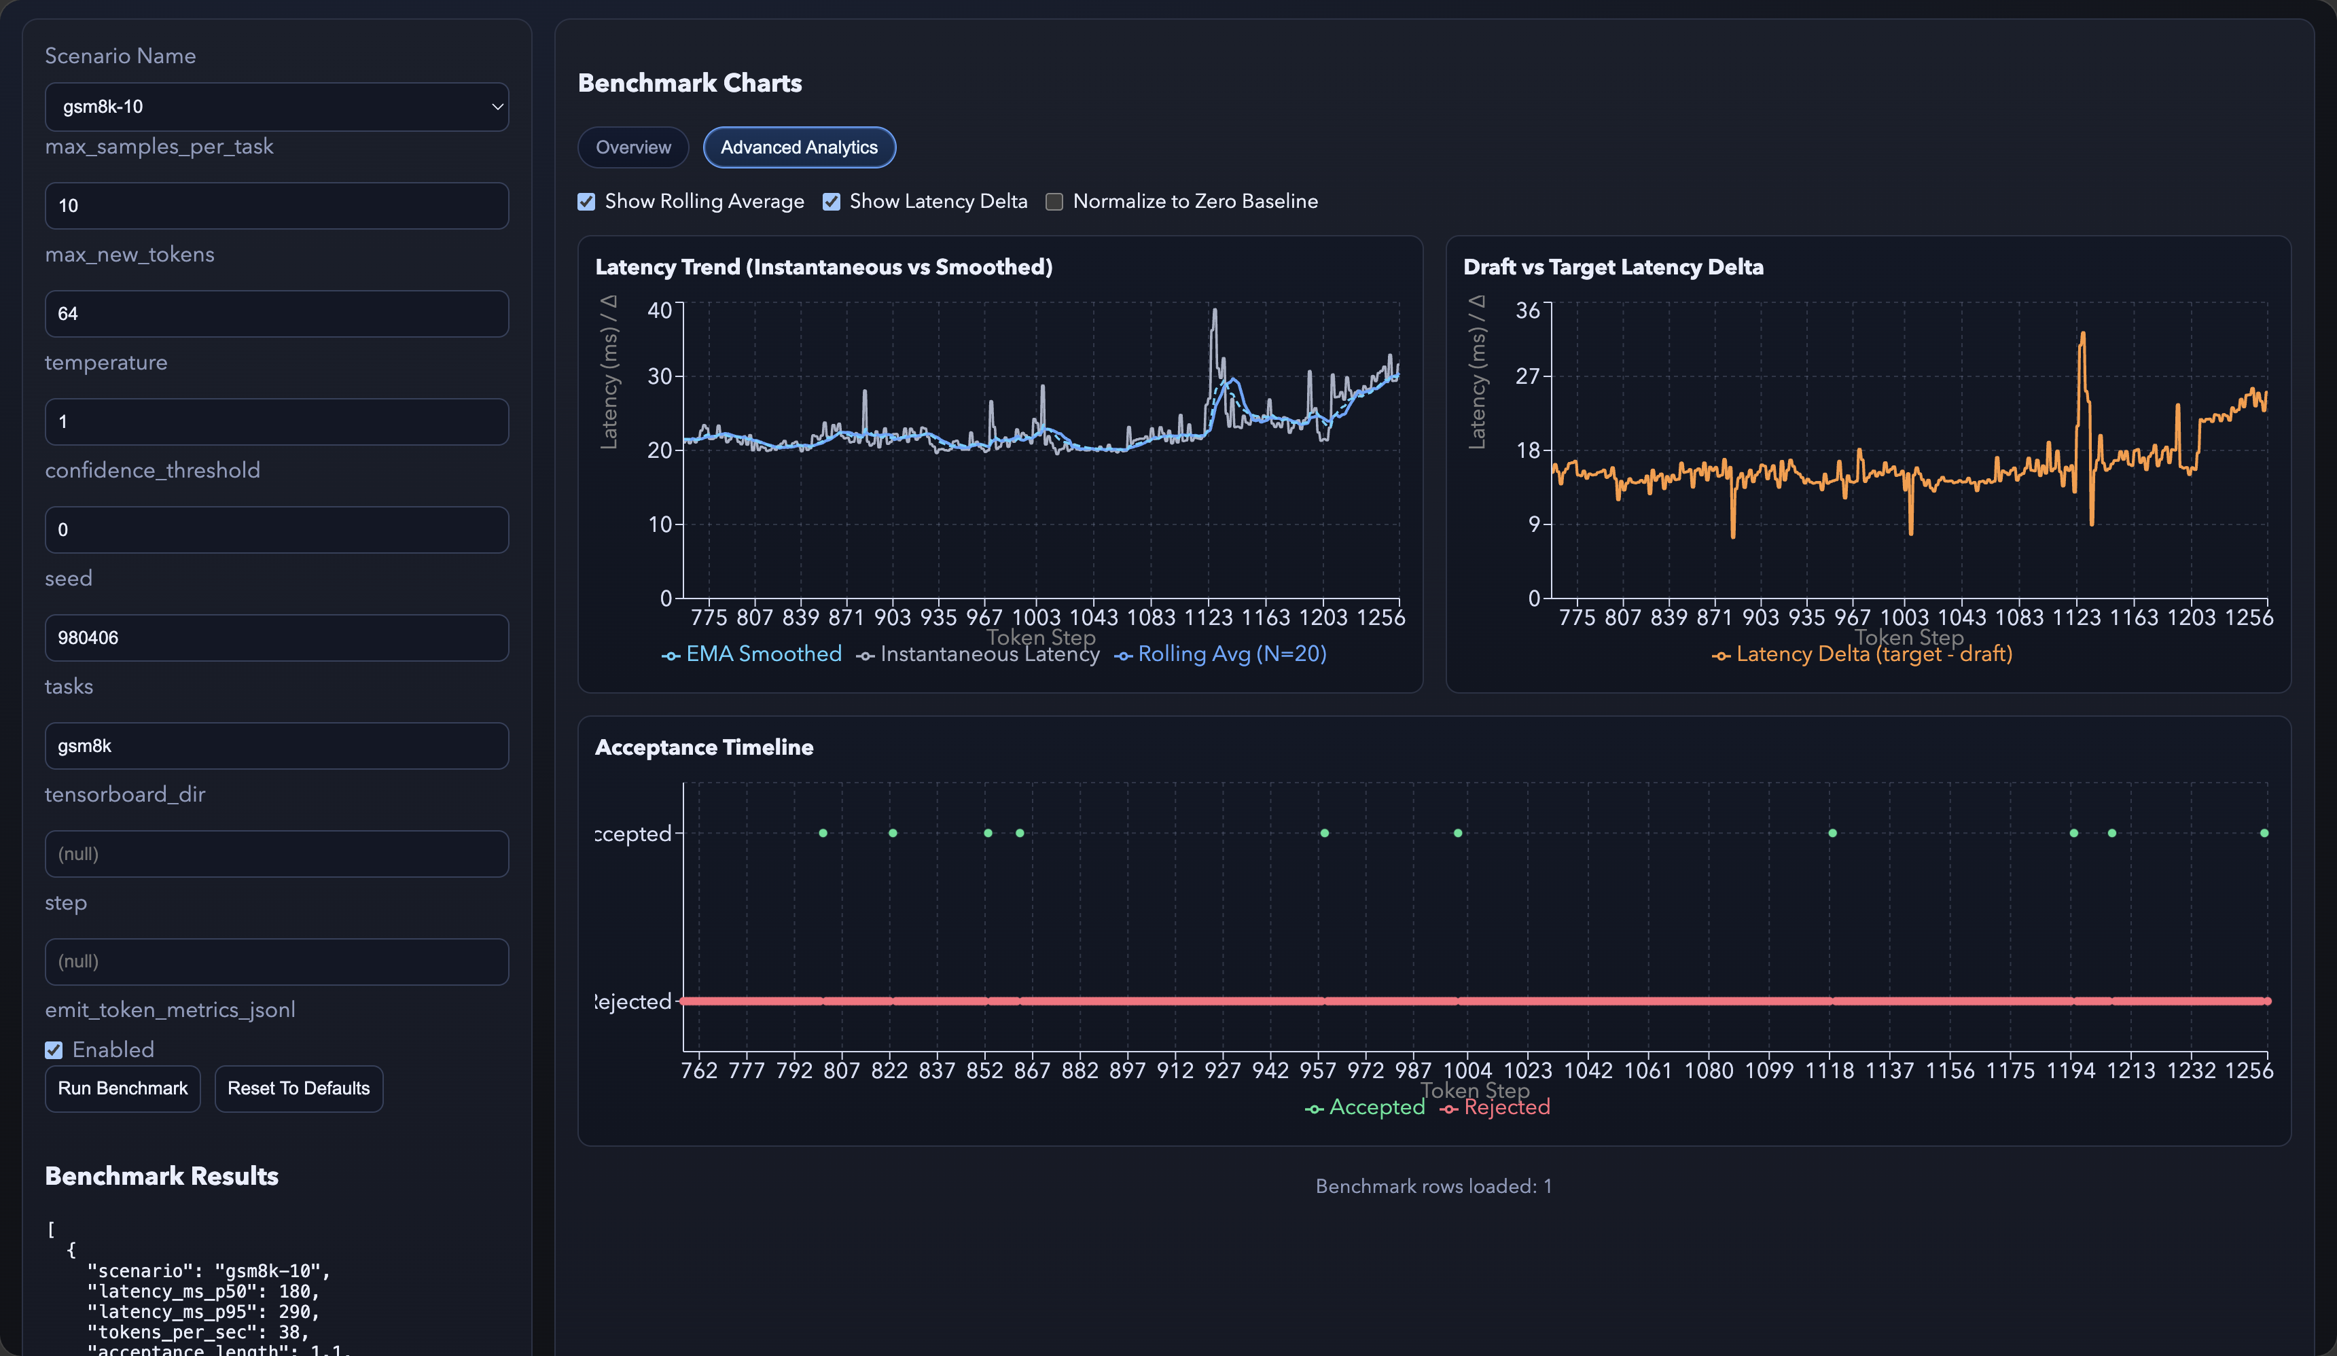Viewport: 2337px width, 1356px height.
Task: Click the Acceptance Timeline title
Action: [x=704, y=747]
